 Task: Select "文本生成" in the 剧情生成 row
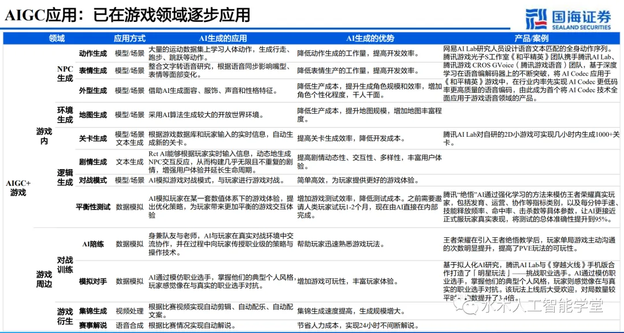[x=130, y=162]
